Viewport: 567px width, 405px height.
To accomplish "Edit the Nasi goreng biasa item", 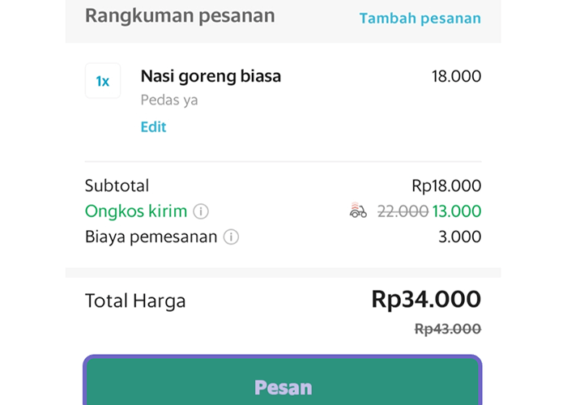I will click(x=153, y=127).
